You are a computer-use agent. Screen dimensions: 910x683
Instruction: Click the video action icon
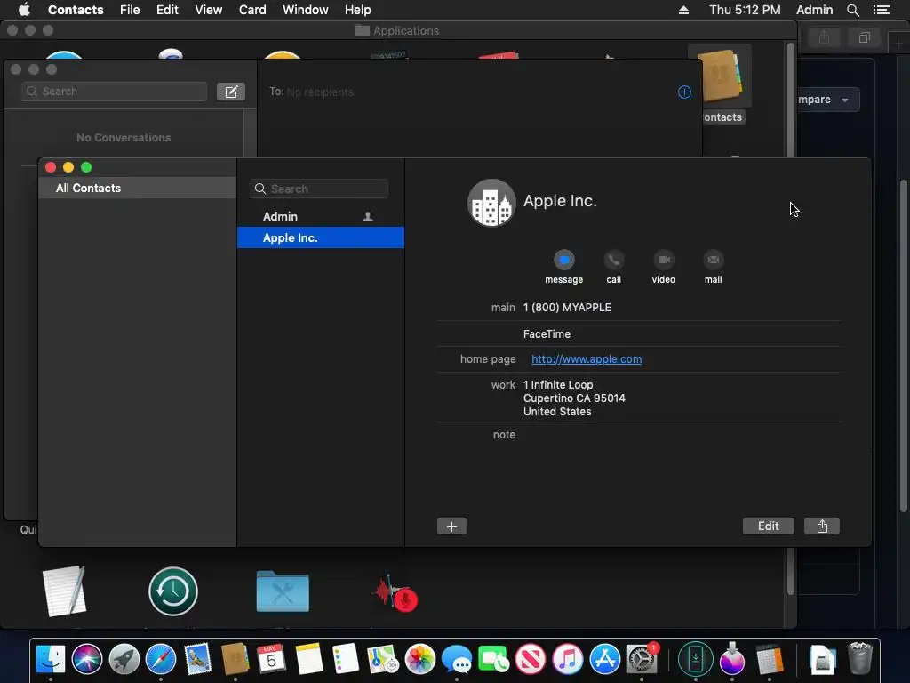coord(663,260)
